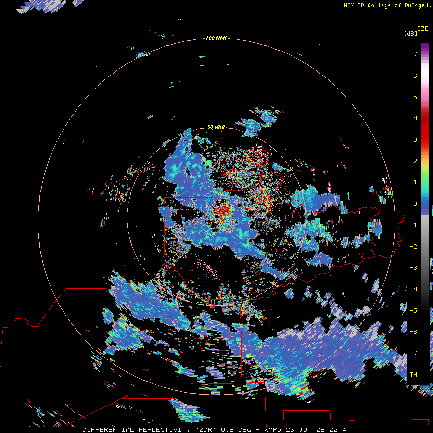The height and width of the screenshot is (433, 433).
Task: Click the -4 value on color scale
Action: 413,289
